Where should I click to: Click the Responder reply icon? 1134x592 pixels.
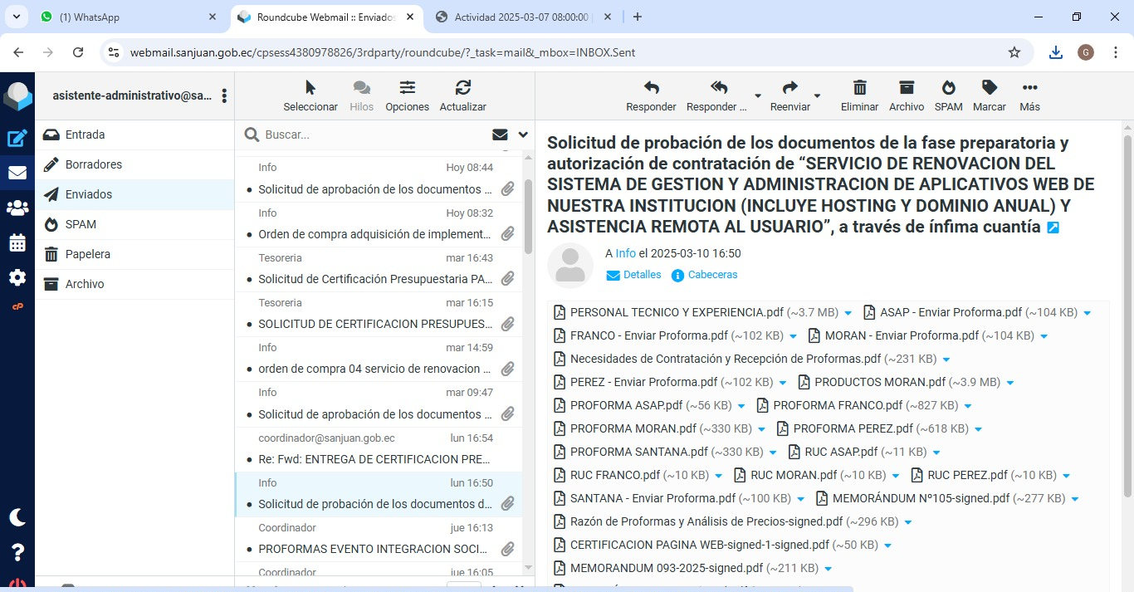pyautogui.click(x=651, y=88)
